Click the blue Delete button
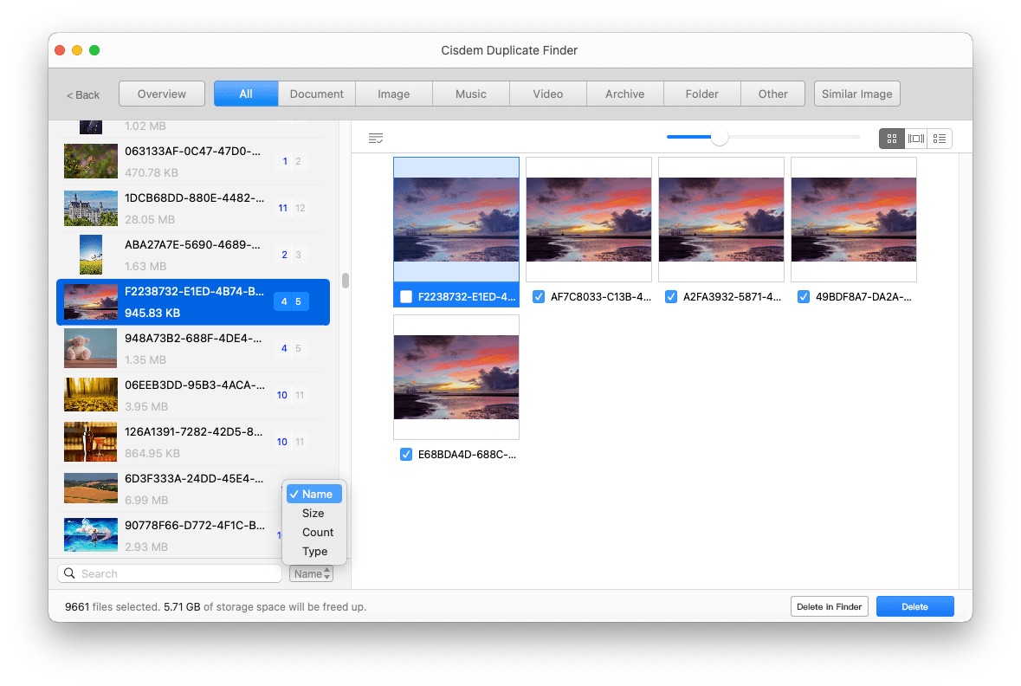 coord(914,606)
